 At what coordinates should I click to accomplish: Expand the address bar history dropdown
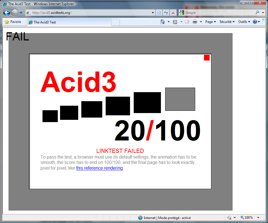[x=153, y=13]
